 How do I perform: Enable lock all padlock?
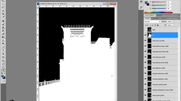point(158,25)
